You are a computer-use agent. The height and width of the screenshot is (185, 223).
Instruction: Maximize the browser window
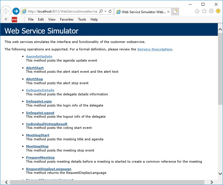point(203,4)
